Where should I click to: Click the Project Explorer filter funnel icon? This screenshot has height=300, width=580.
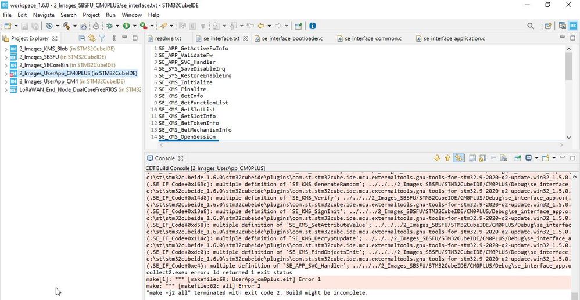click(x=102, y=38)
